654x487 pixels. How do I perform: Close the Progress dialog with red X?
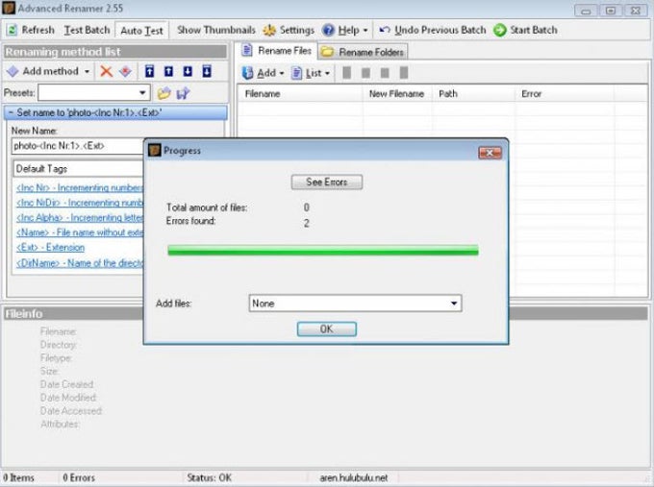(x=490, y=153)
